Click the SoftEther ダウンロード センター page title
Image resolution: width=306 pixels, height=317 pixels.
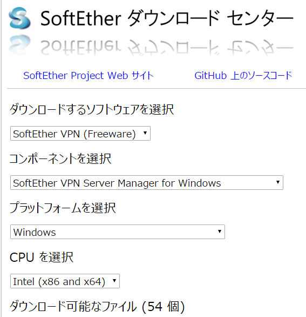click(x=167, y=18)
